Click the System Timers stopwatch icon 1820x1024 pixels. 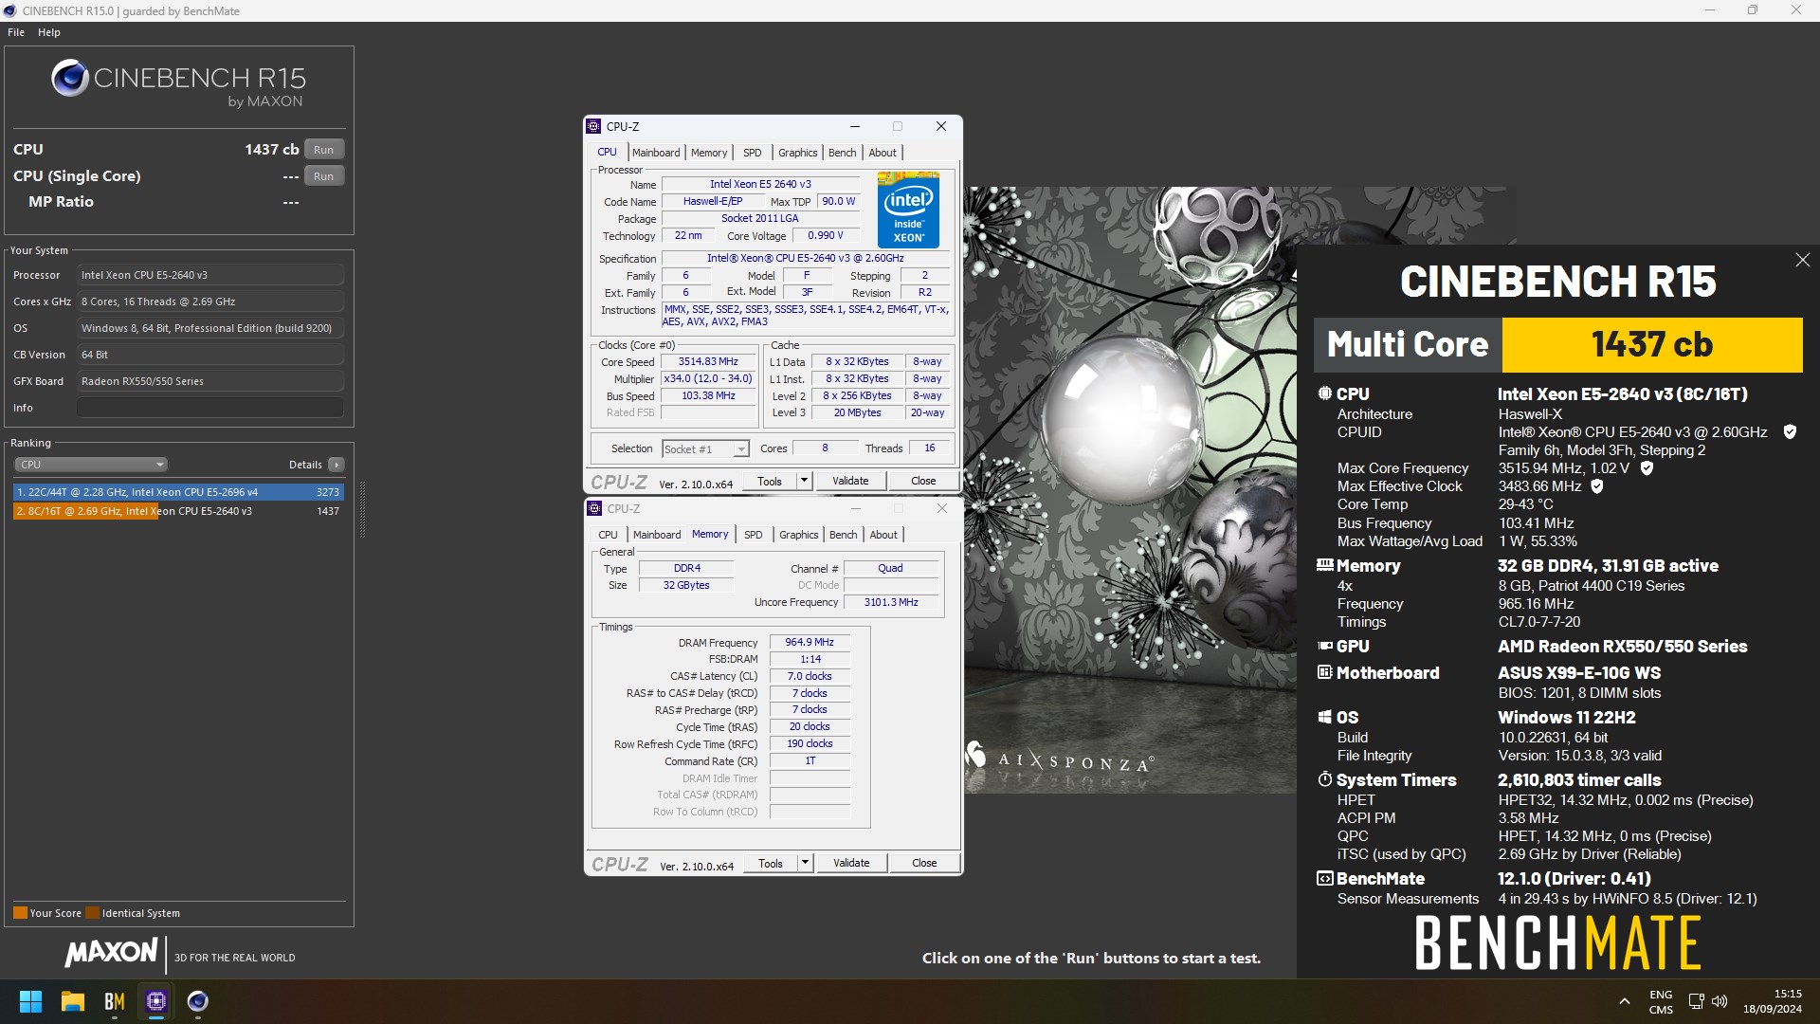(1325, 779)
